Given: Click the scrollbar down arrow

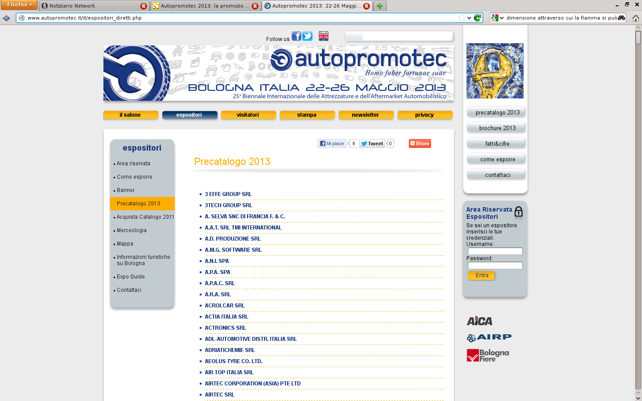Looking at the screenshot, I should [x=638, y=397].
